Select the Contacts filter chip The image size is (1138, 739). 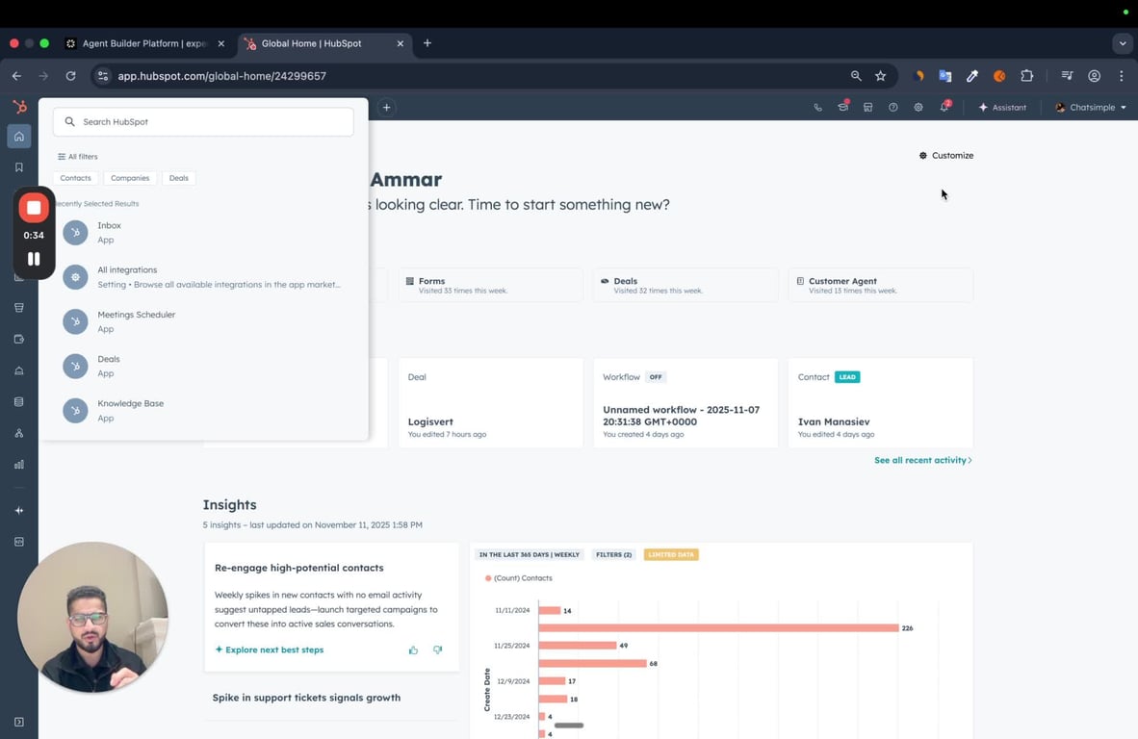tap(75, 178)
